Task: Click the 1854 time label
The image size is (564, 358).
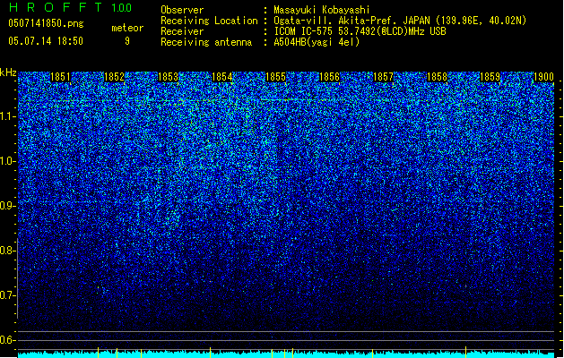Action: 222,77
